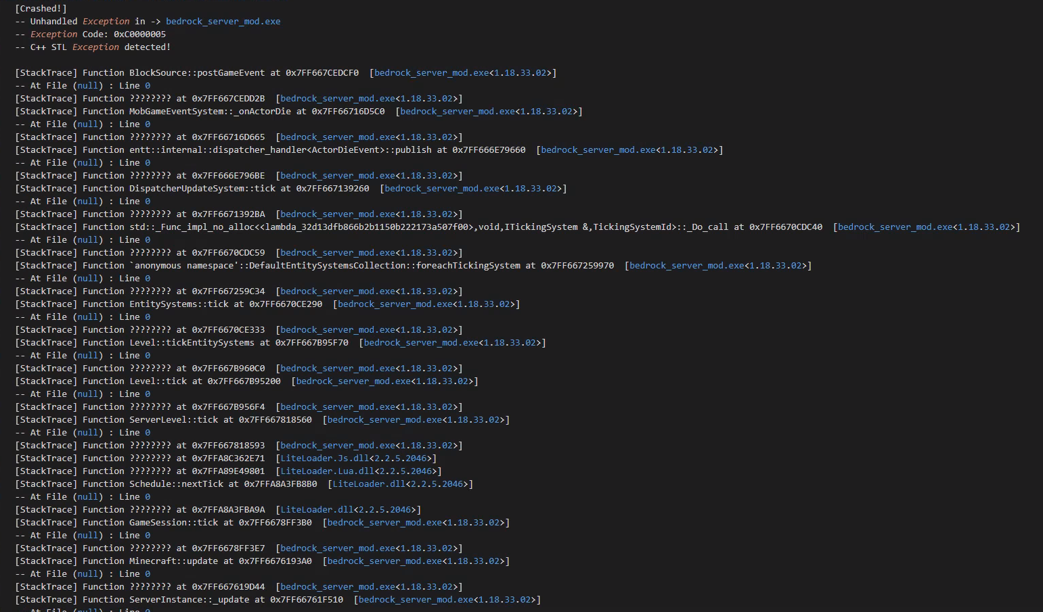Click address 0x7FF66716D665
Viewport: 1043px width, 612px height.
[x=228, y=137]
